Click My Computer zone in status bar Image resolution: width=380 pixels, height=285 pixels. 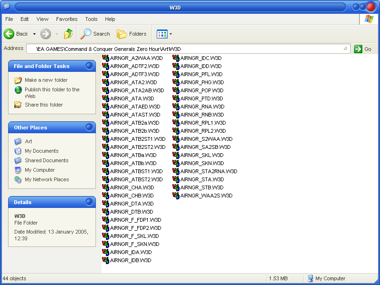(x=326, y=278)
